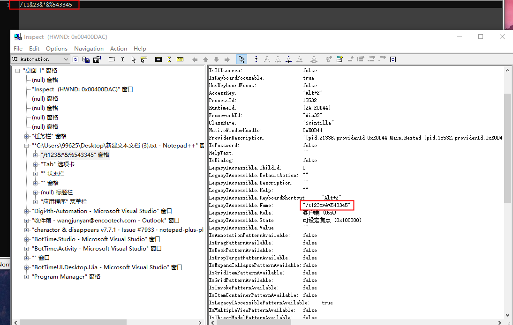Select the I-beam caret watching icon
This screenshot has width=513, height=325.
coord(122,59)
